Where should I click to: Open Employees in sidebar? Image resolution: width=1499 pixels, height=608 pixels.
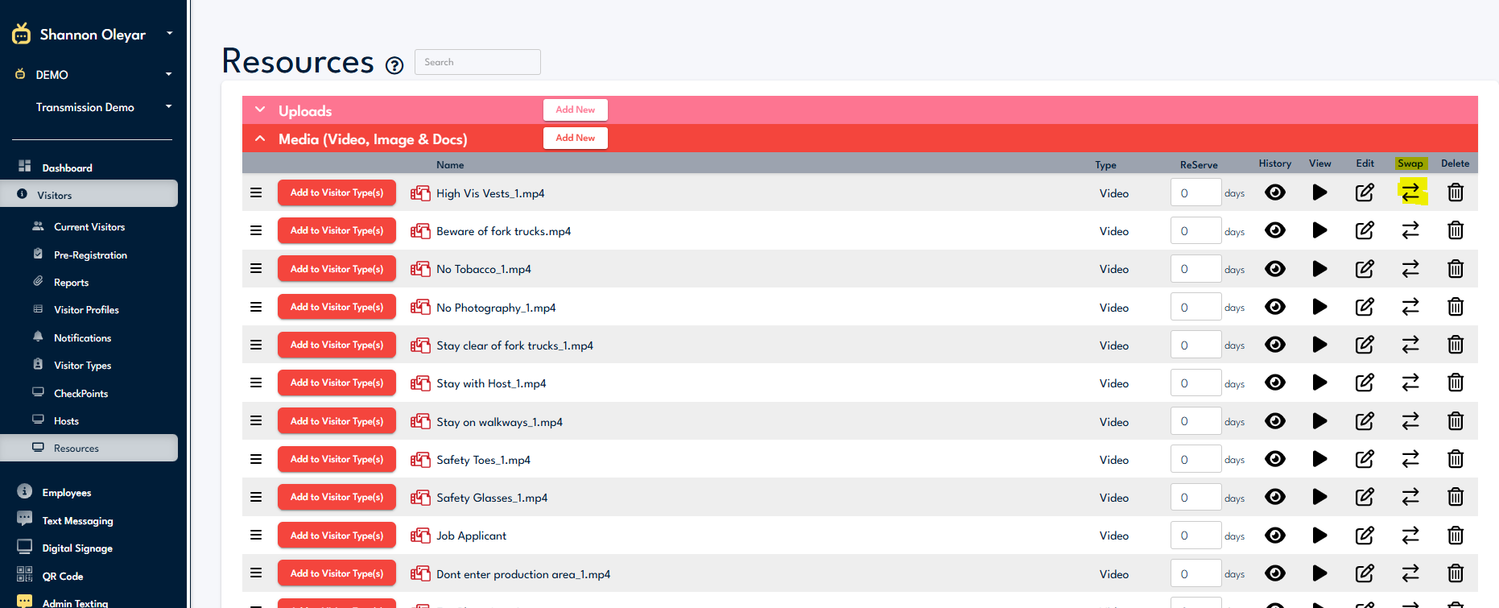pyautogui.click(x=66, y=493)
